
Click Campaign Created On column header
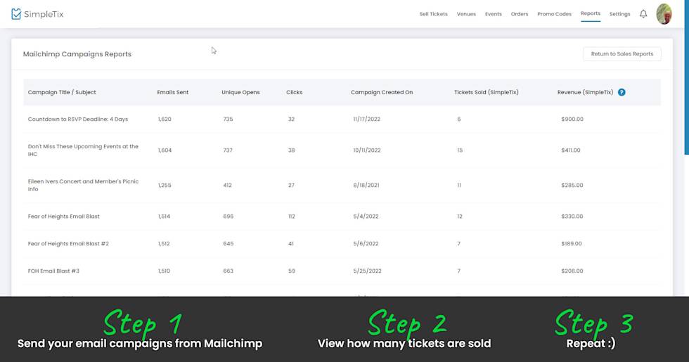coord(381,92)
